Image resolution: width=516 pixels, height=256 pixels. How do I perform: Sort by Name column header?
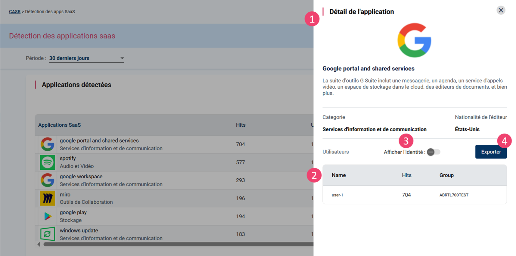[339, 175]
